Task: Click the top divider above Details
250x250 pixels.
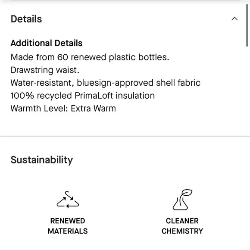Action: click(125, 1)
